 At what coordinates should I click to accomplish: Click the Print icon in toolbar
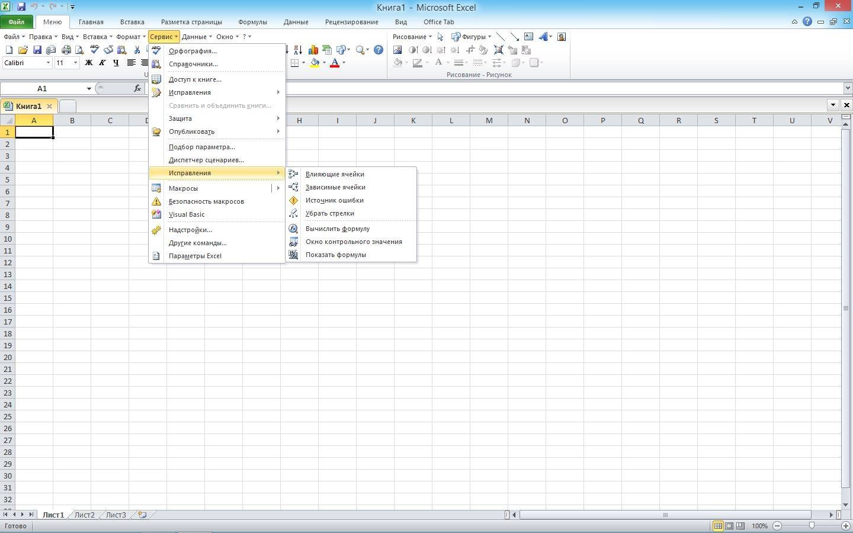tap(66, 50)
